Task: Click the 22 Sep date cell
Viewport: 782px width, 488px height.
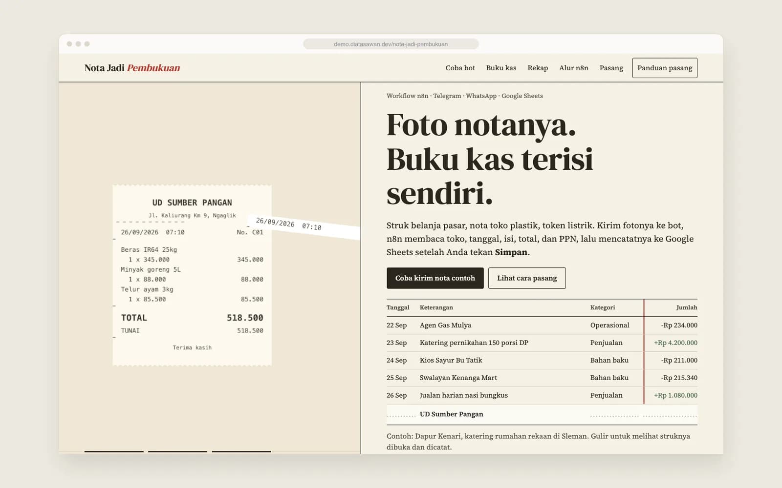Action: [396, 325]
